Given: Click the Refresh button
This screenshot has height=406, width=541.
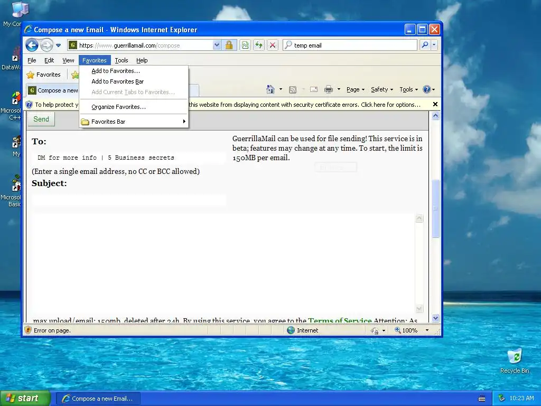Looking at the screenshot, I should (259, 45).
